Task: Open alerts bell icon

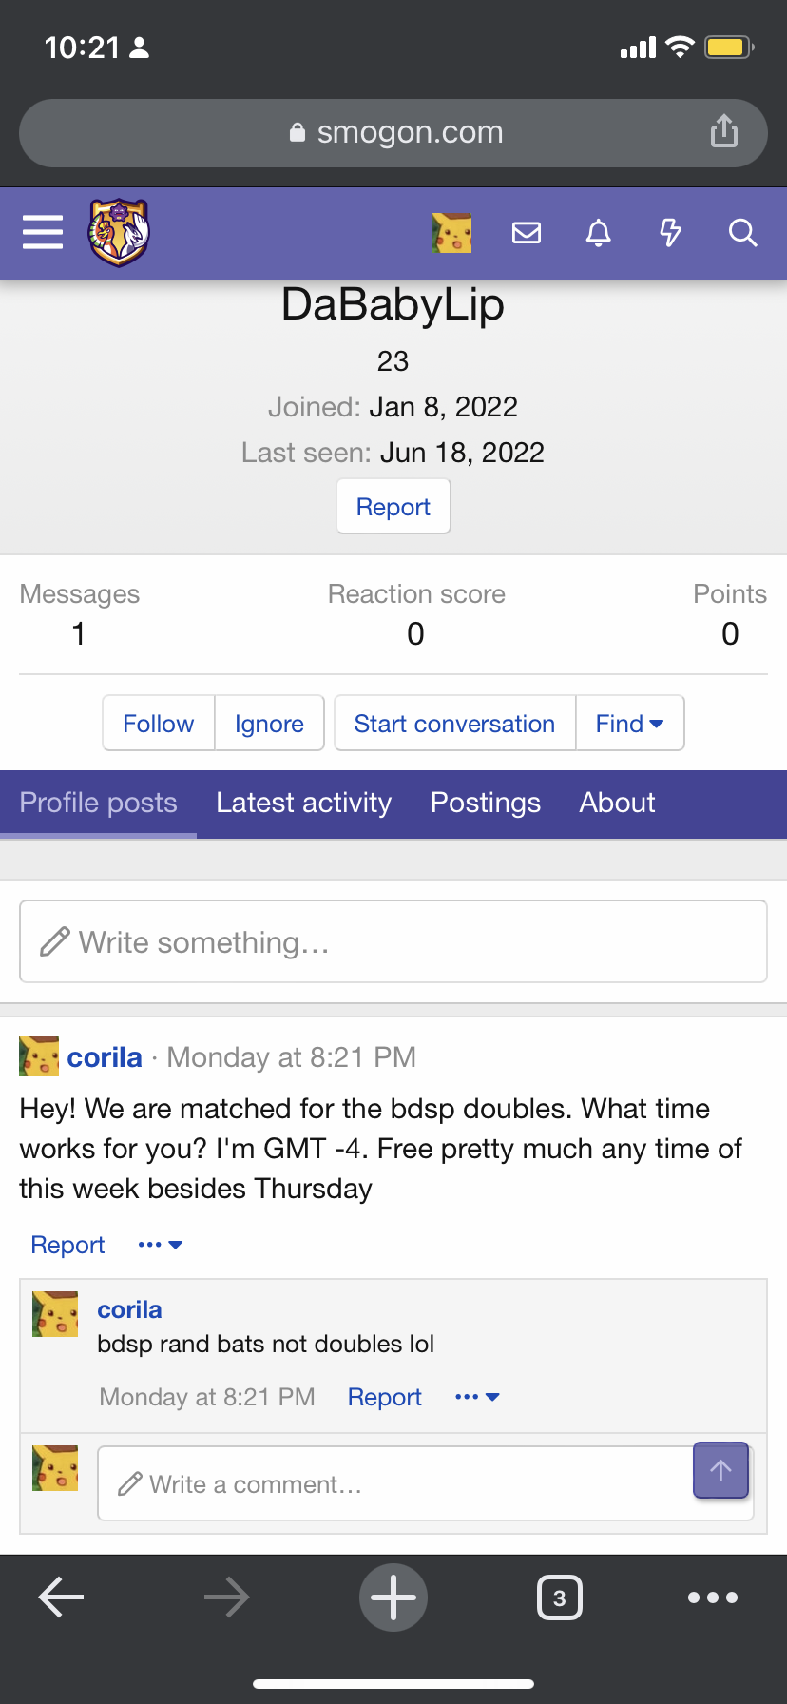Action: tap(599, 233)
